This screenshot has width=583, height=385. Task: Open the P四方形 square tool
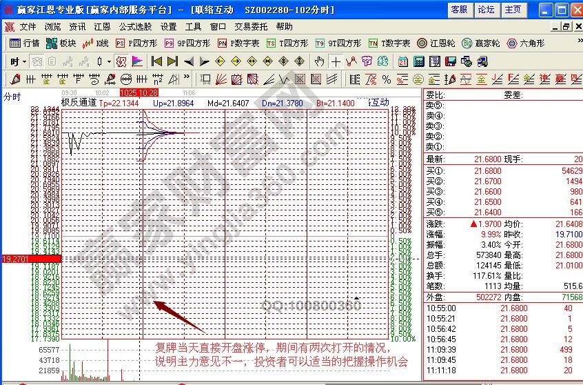[x=136, y=43]
